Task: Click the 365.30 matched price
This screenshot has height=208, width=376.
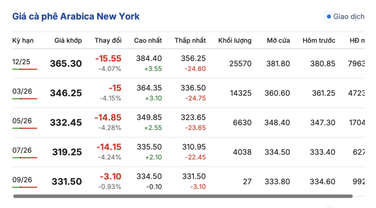Action: click(x=66, y=64)
